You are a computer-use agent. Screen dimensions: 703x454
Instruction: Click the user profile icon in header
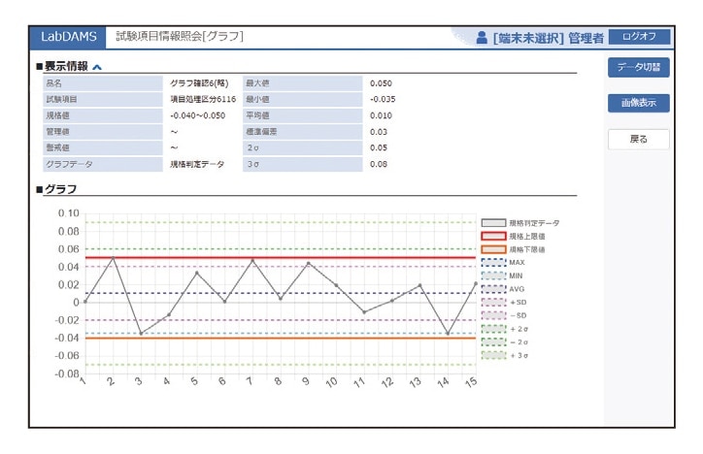coord(482,38)
